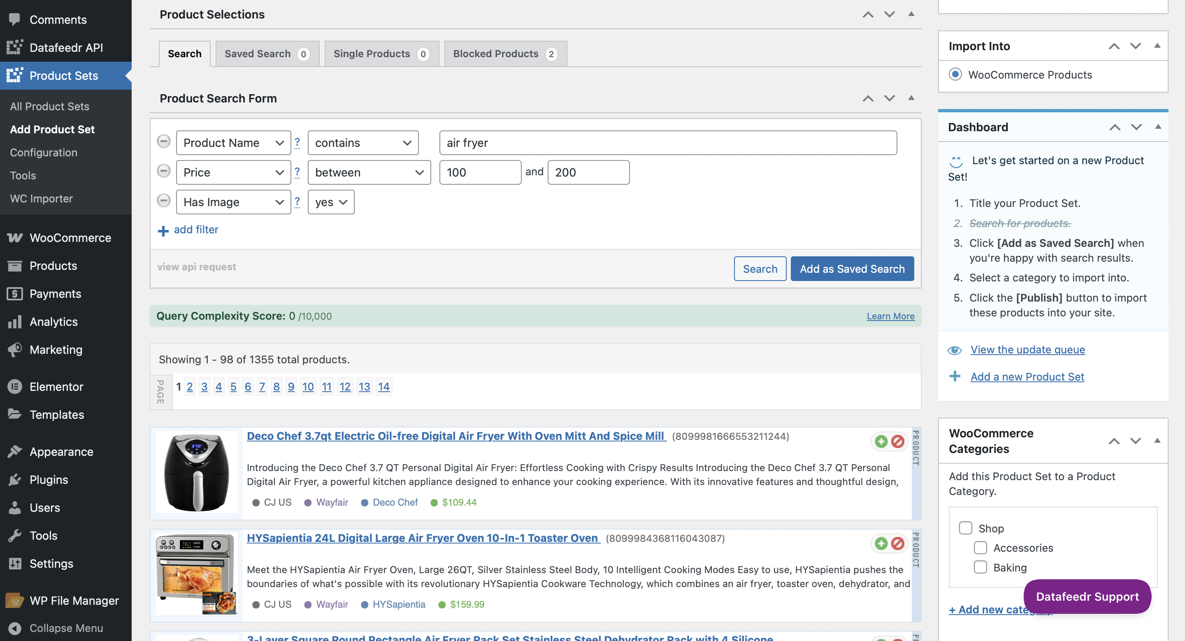Image resolution: width=1185 pixels, height=641 pixels.
Task: Toggle the Product Selections panel triangle
Action: (911, 14)
